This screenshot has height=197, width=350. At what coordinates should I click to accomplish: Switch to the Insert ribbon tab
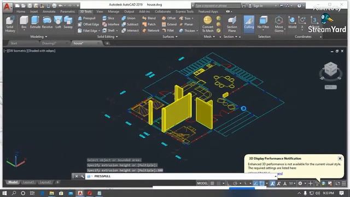(34, 11)
